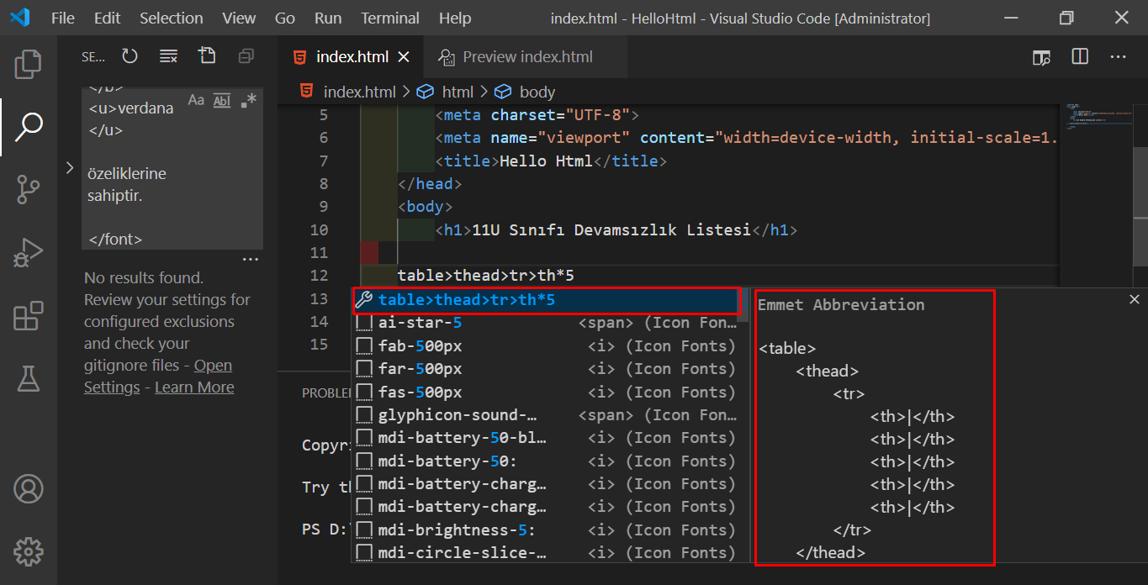Image resolution: width=1148 pixels, height=585 pixels.
Task: Open the Extensions view
Action: [28, 317]
